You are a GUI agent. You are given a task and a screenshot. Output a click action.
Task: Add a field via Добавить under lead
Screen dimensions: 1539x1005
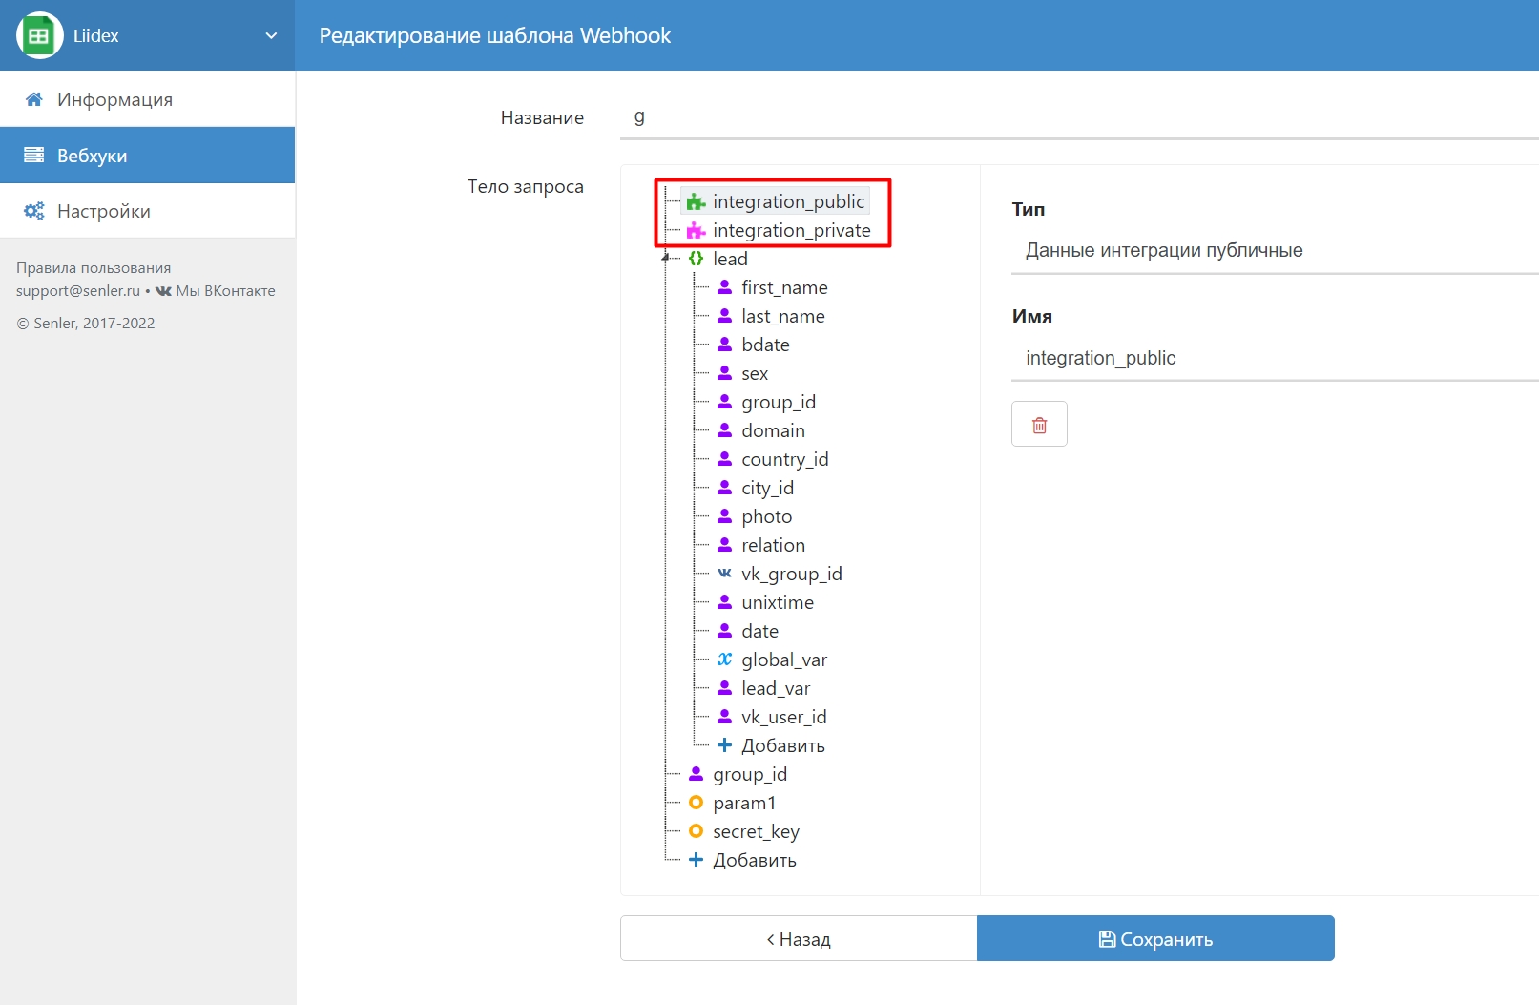782,745
